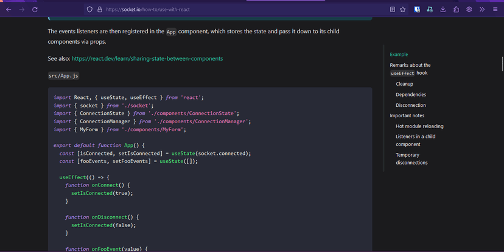Open the tracking protection shield icon
Image resolution: width=504 pixels, height=252 pixels.
coord(89,10)
